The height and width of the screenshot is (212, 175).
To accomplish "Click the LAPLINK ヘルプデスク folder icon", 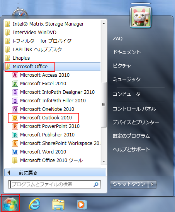I will click(8, 50).
